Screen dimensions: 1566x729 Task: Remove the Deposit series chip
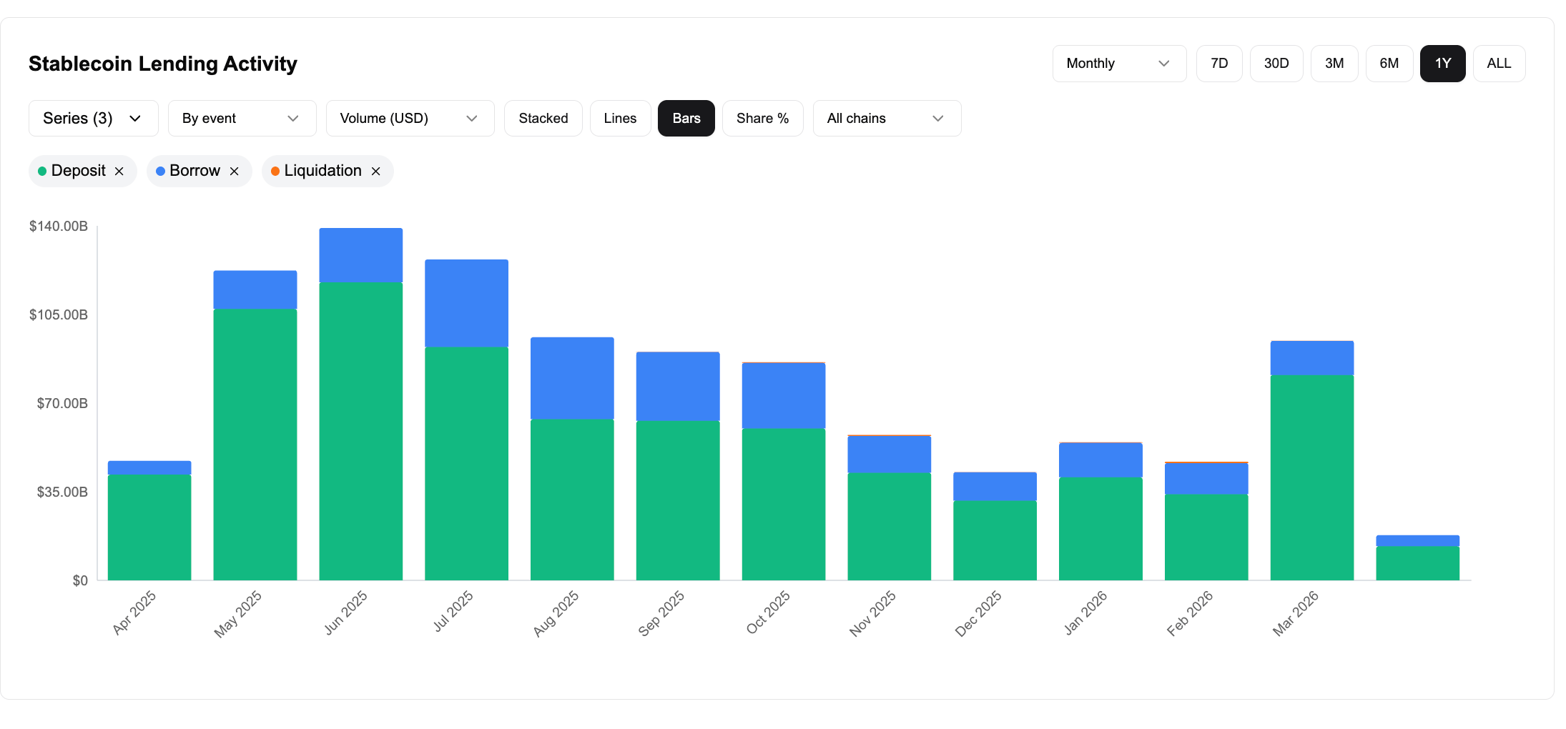tap(119, 172)
